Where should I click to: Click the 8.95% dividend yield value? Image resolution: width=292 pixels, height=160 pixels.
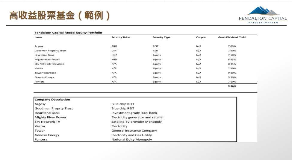232,60
